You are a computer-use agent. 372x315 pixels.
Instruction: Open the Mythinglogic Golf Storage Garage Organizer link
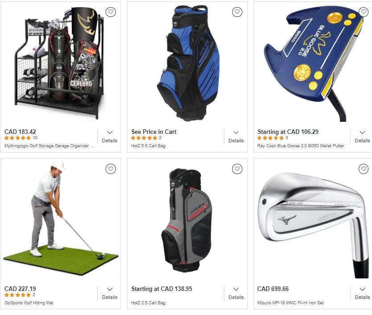click(49, 146)
